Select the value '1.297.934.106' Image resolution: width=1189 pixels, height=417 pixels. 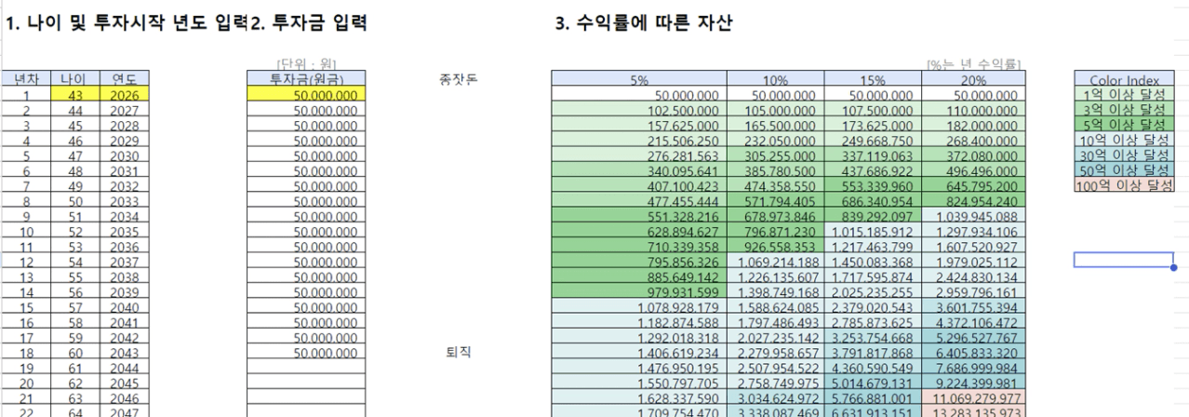click(974, 231)
